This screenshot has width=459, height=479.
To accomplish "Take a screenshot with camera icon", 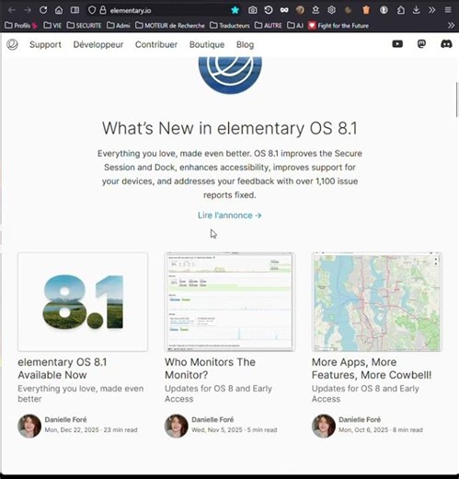I will (x=253, y=10).
